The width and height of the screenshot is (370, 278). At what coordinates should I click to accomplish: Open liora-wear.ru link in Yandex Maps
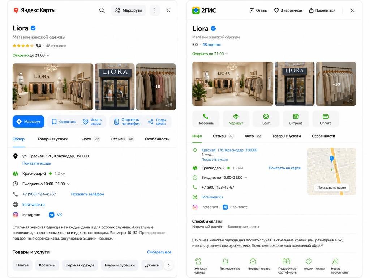tap(34, 205)
